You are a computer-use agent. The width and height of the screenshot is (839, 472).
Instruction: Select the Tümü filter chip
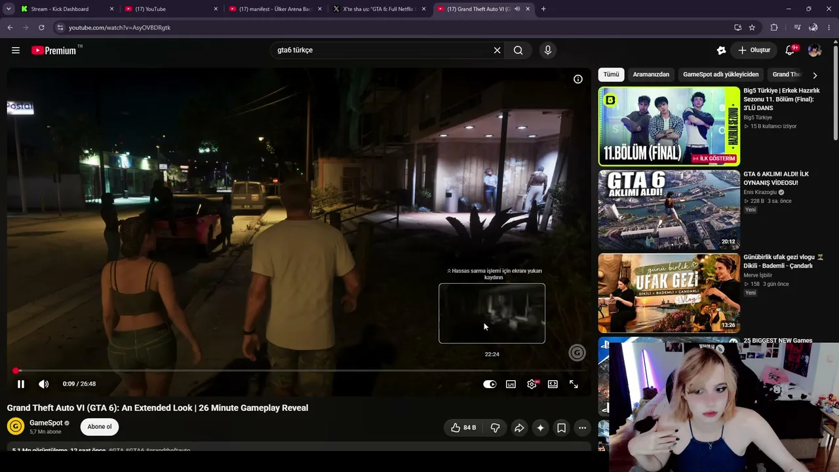pos(611,75)
